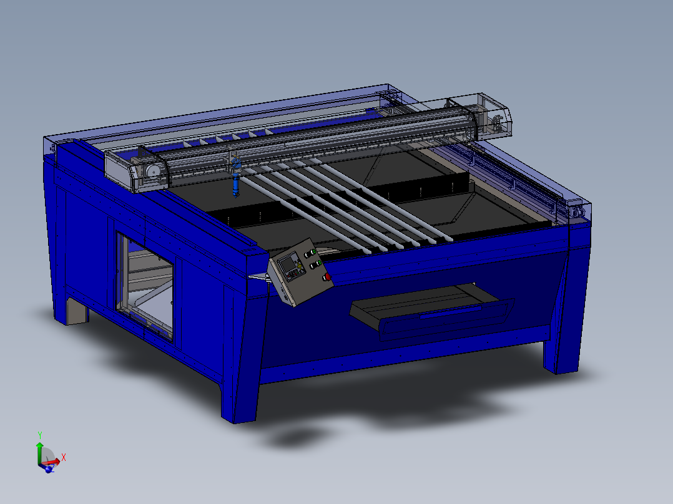Pick the grey control panel enclosure
673x504 pixels.
(300, 273)
